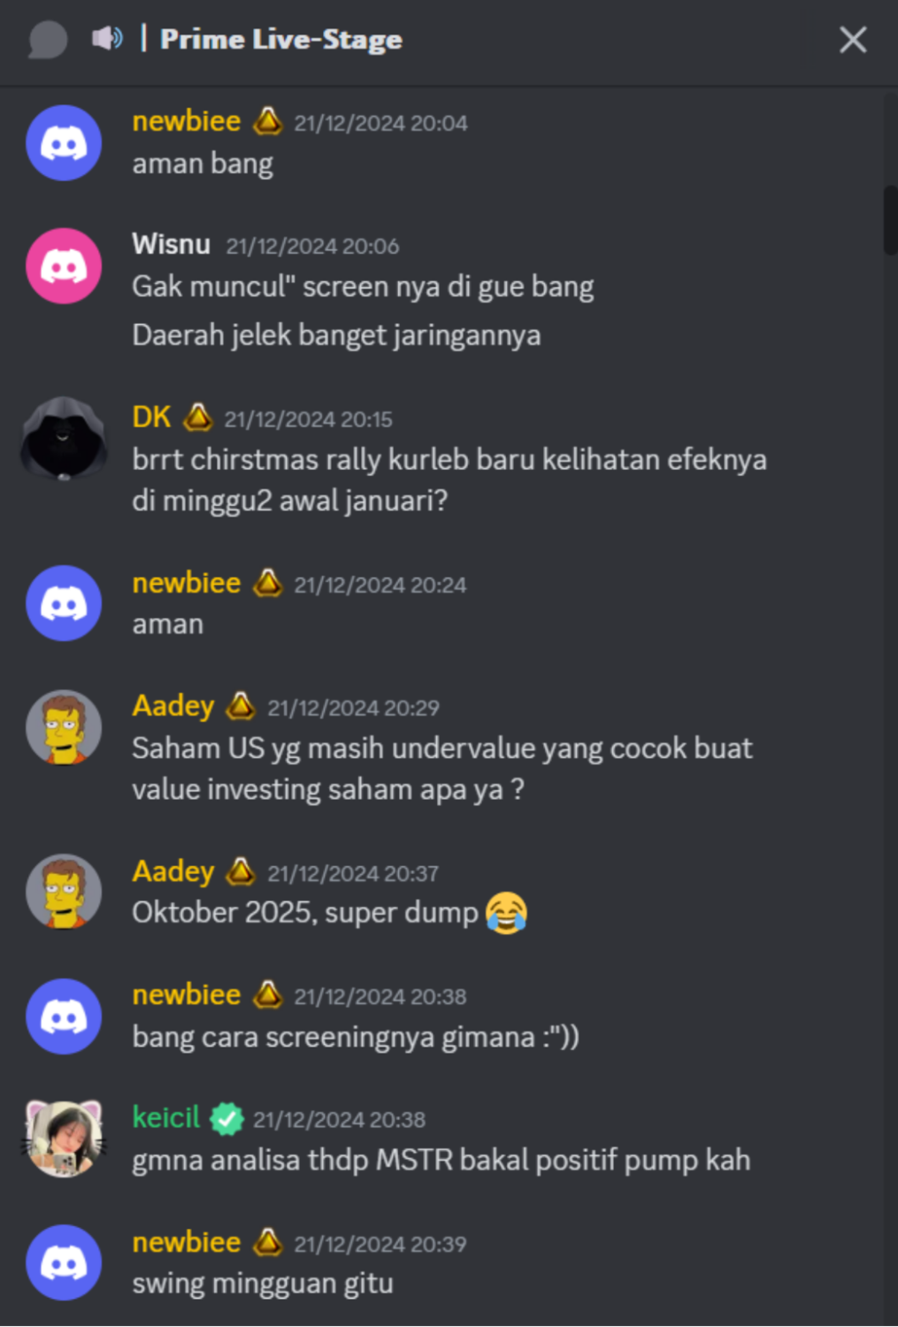Click keicil's cat-ear profile picture
Viewport: 898px width, 1327px height.
(64, 1139)
